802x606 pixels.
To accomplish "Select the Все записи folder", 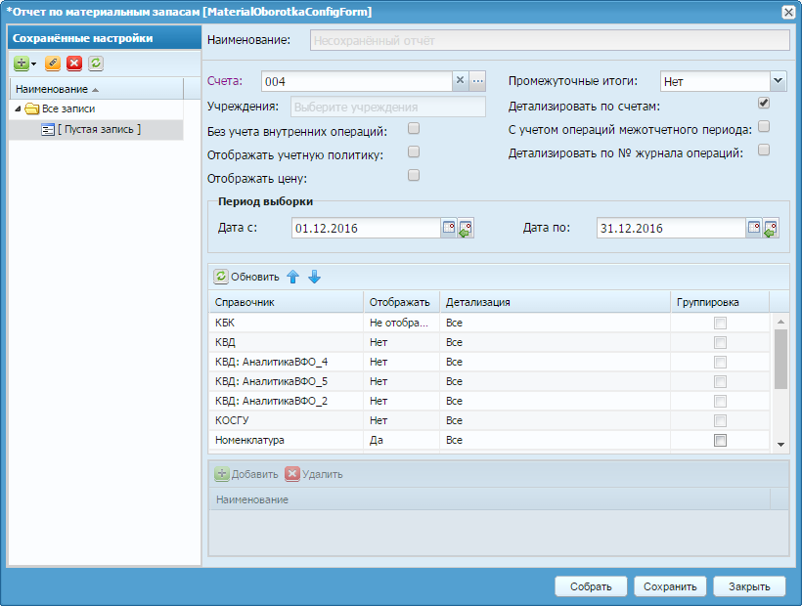I will pyautogui.click(x=68, y=108).
